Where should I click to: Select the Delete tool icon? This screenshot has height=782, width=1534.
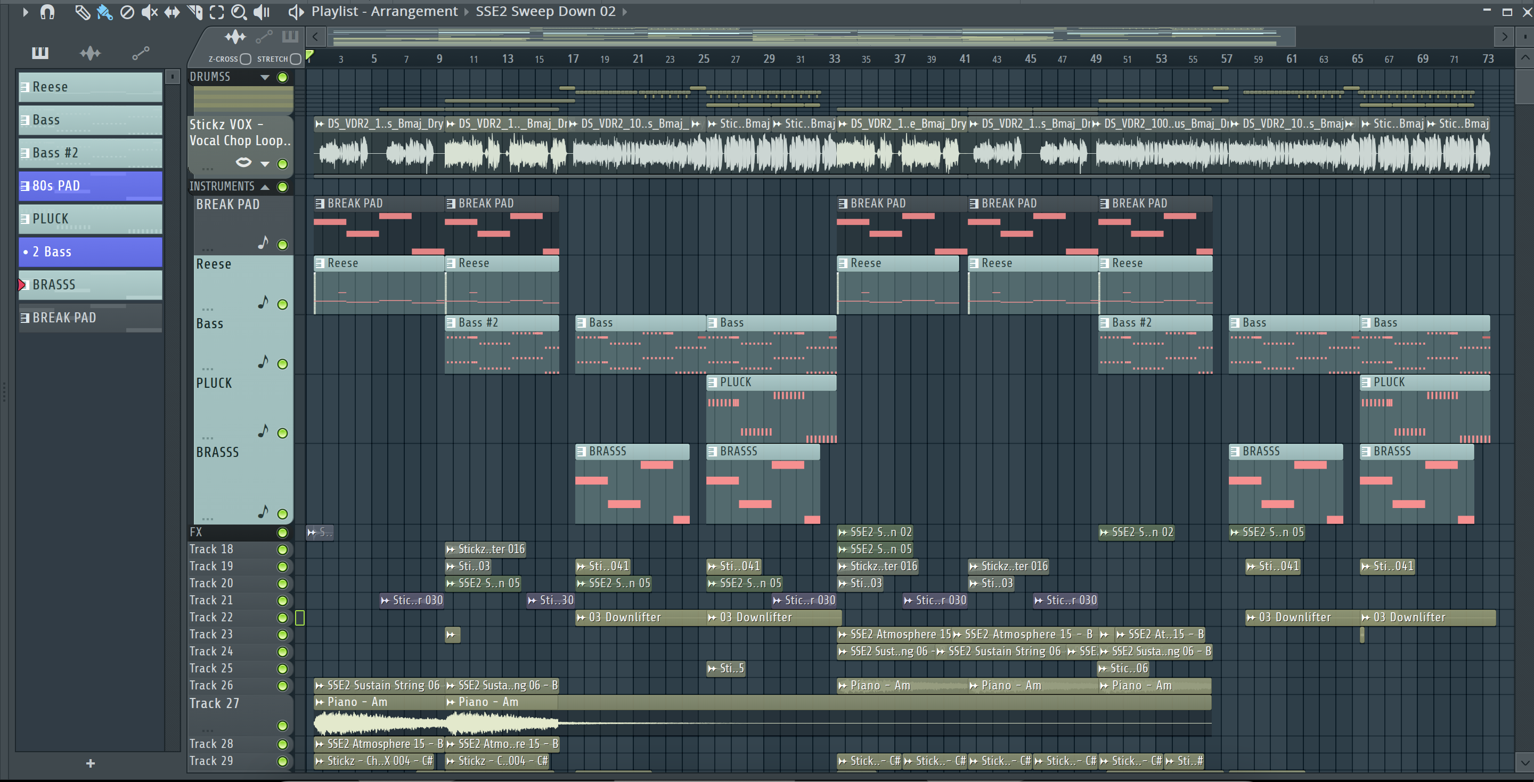tap(127, 12)
